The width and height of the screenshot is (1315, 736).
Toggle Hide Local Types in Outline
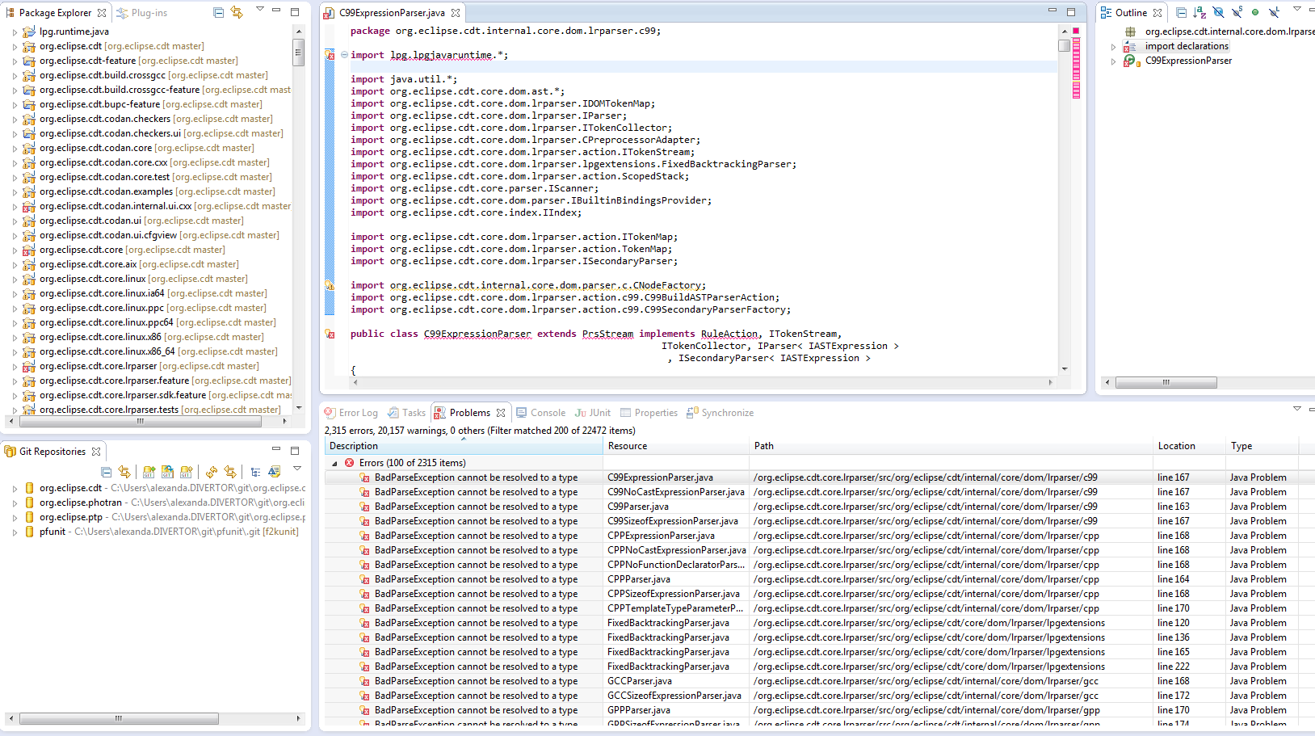1274,13
